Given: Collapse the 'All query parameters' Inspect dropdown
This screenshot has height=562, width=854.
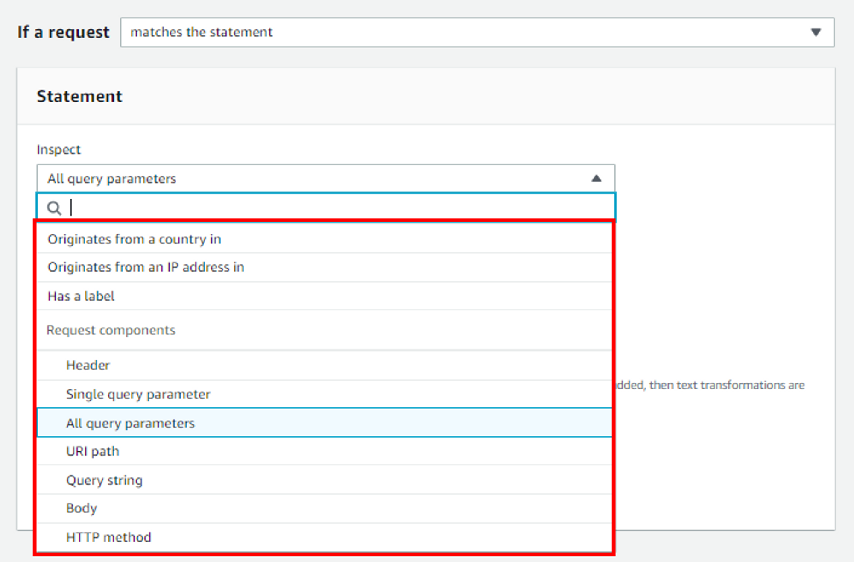Looking at the screenshot, I should point(325,179).
